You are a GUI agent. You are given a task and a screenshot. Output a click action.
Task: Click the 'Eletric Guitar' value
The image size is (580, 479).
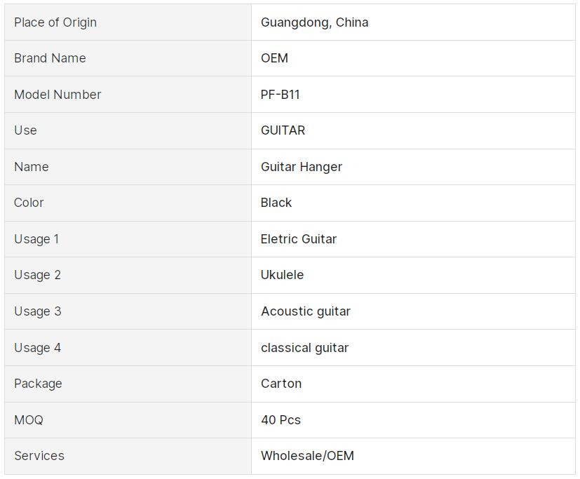click(299, 239)
